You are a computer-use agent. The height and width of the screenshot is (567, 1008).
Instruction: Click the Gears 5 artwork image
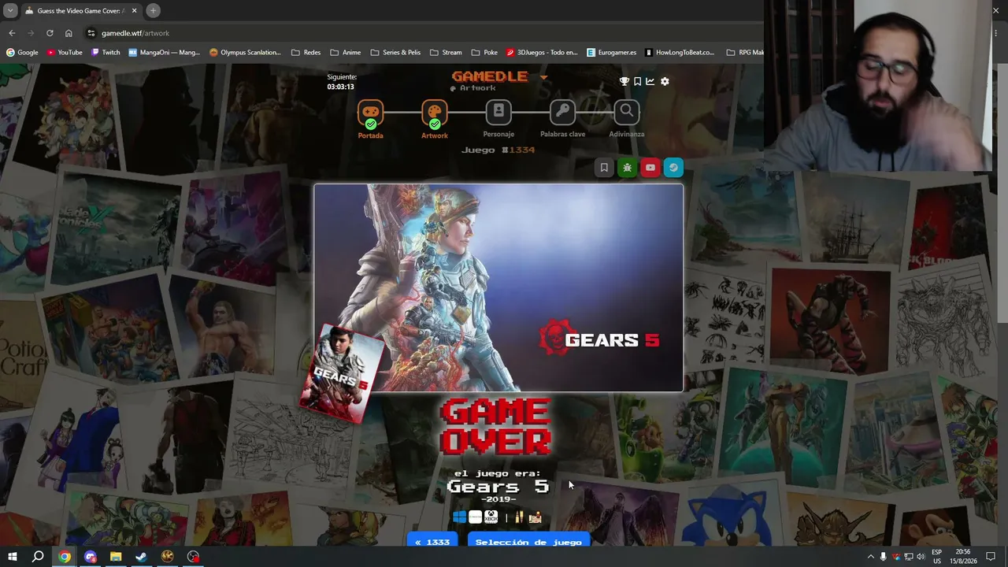(x=498, y=287)
